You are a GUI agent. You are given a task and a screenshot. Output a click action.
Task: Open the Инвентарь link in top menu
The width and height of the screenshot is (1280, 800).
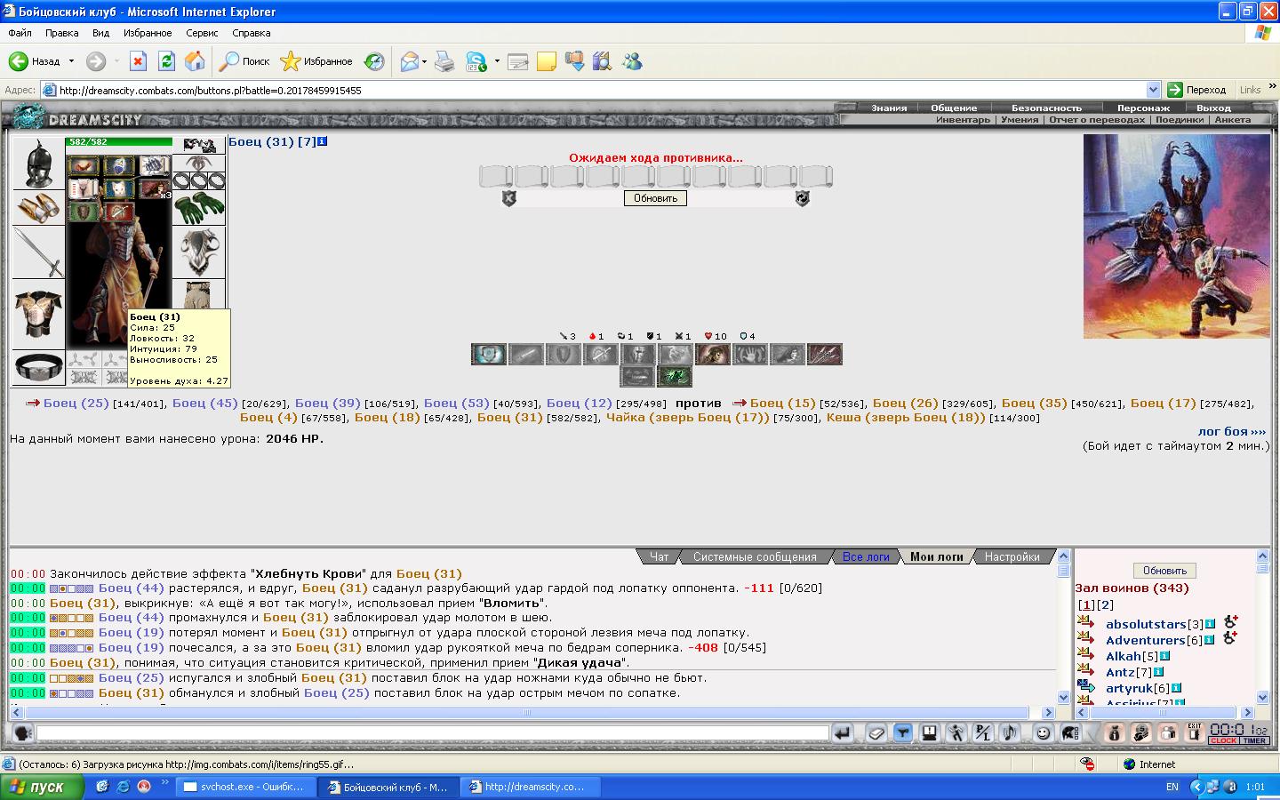(963, 119)
